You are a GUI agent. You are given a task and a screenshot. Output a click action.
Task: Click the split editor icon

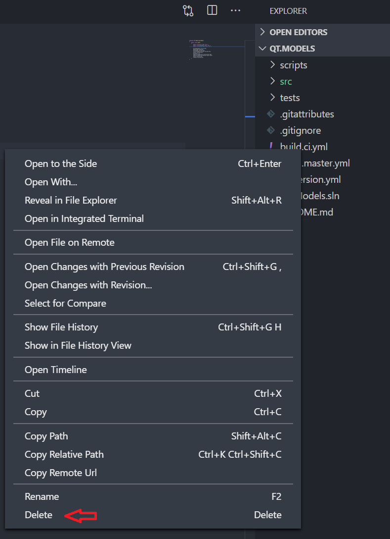pyautogui.click(x=212, y=10)
